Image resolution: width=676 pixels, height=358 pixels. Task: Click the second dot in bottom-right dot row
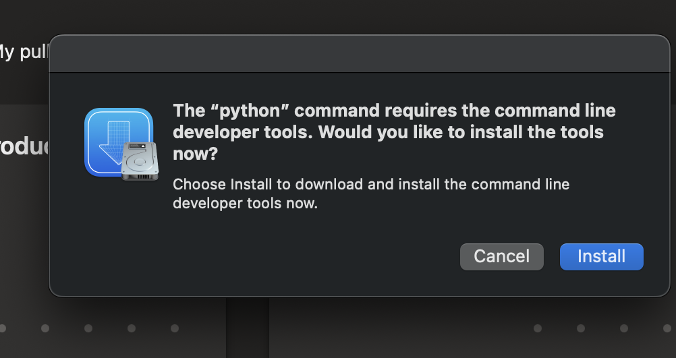click(581, 328)
